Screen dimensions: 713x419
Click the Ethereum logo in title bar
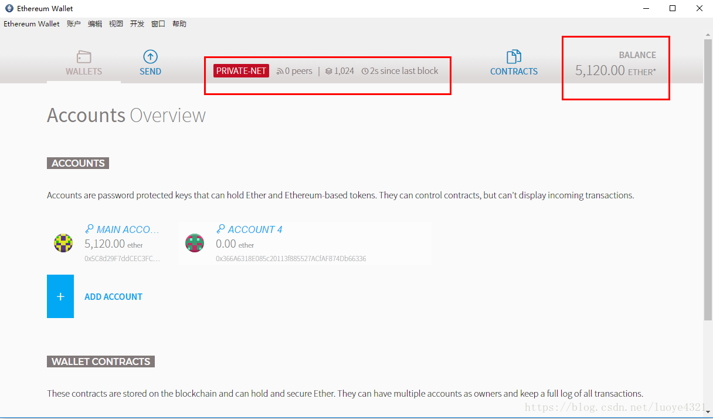[x=9, y=8]
